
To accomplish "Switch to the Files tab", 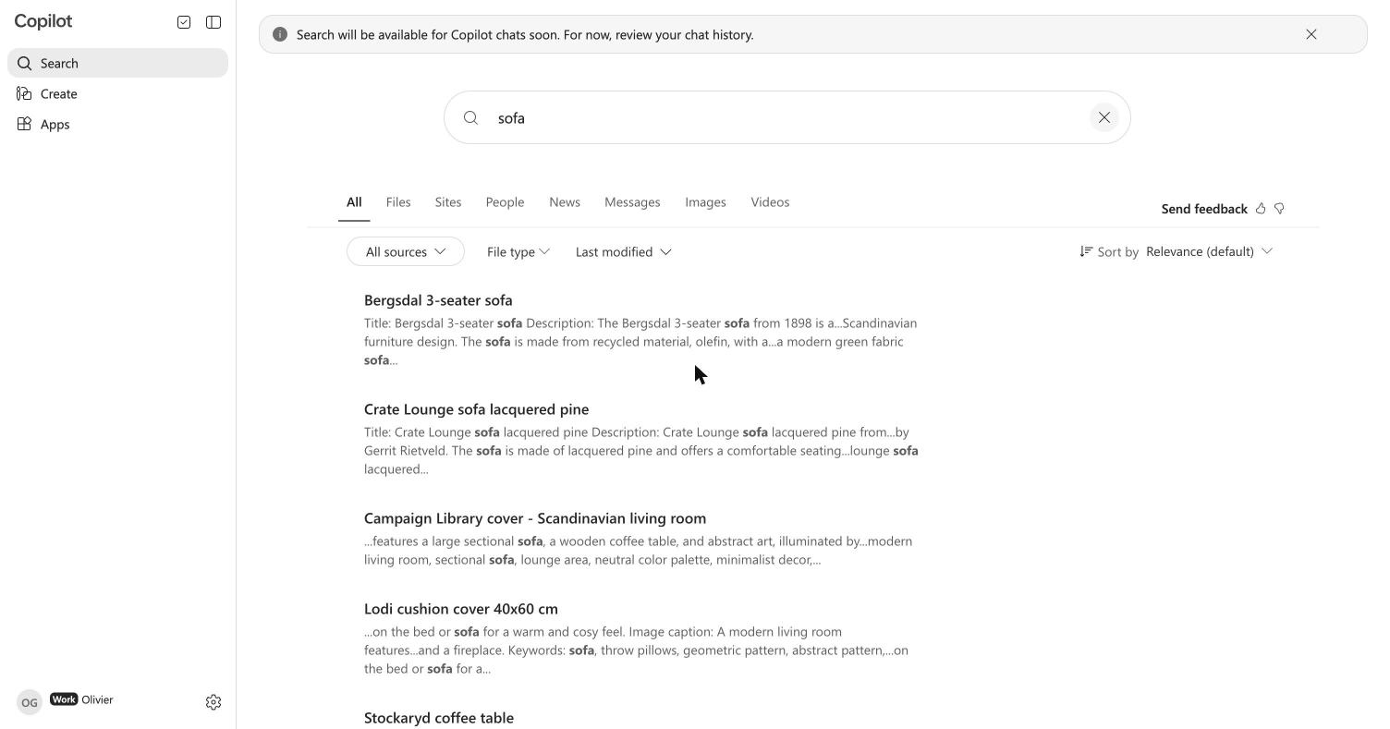I will [398, 202].
